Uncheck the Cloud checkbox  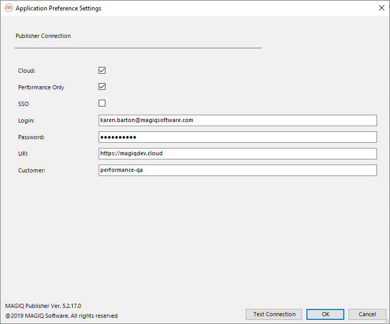pyautogui.click(x=102, y=71)
